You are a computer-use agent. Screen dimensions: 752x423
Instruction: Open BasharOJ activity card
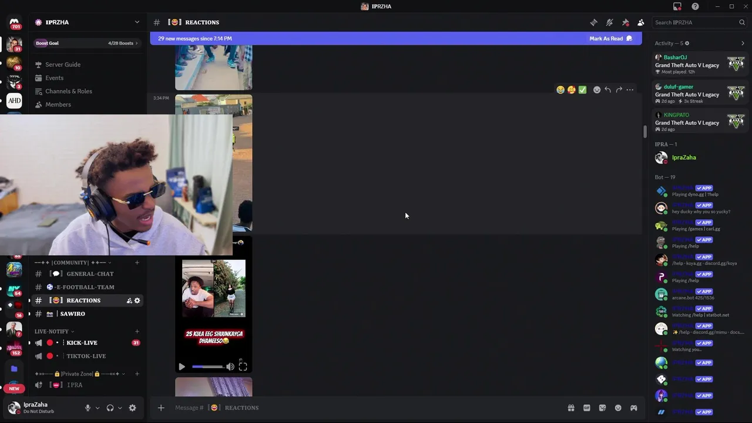tap(700, 65)
